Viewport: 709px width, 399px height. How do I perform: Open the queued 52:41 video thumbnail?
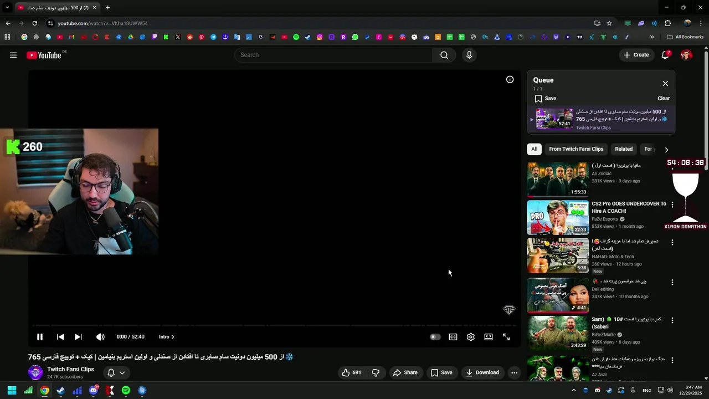[554, 119]
